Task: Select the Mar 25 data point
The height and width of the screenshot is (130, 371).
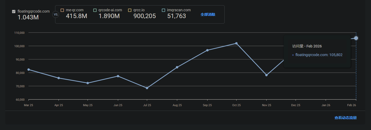Action: point(28,69)
